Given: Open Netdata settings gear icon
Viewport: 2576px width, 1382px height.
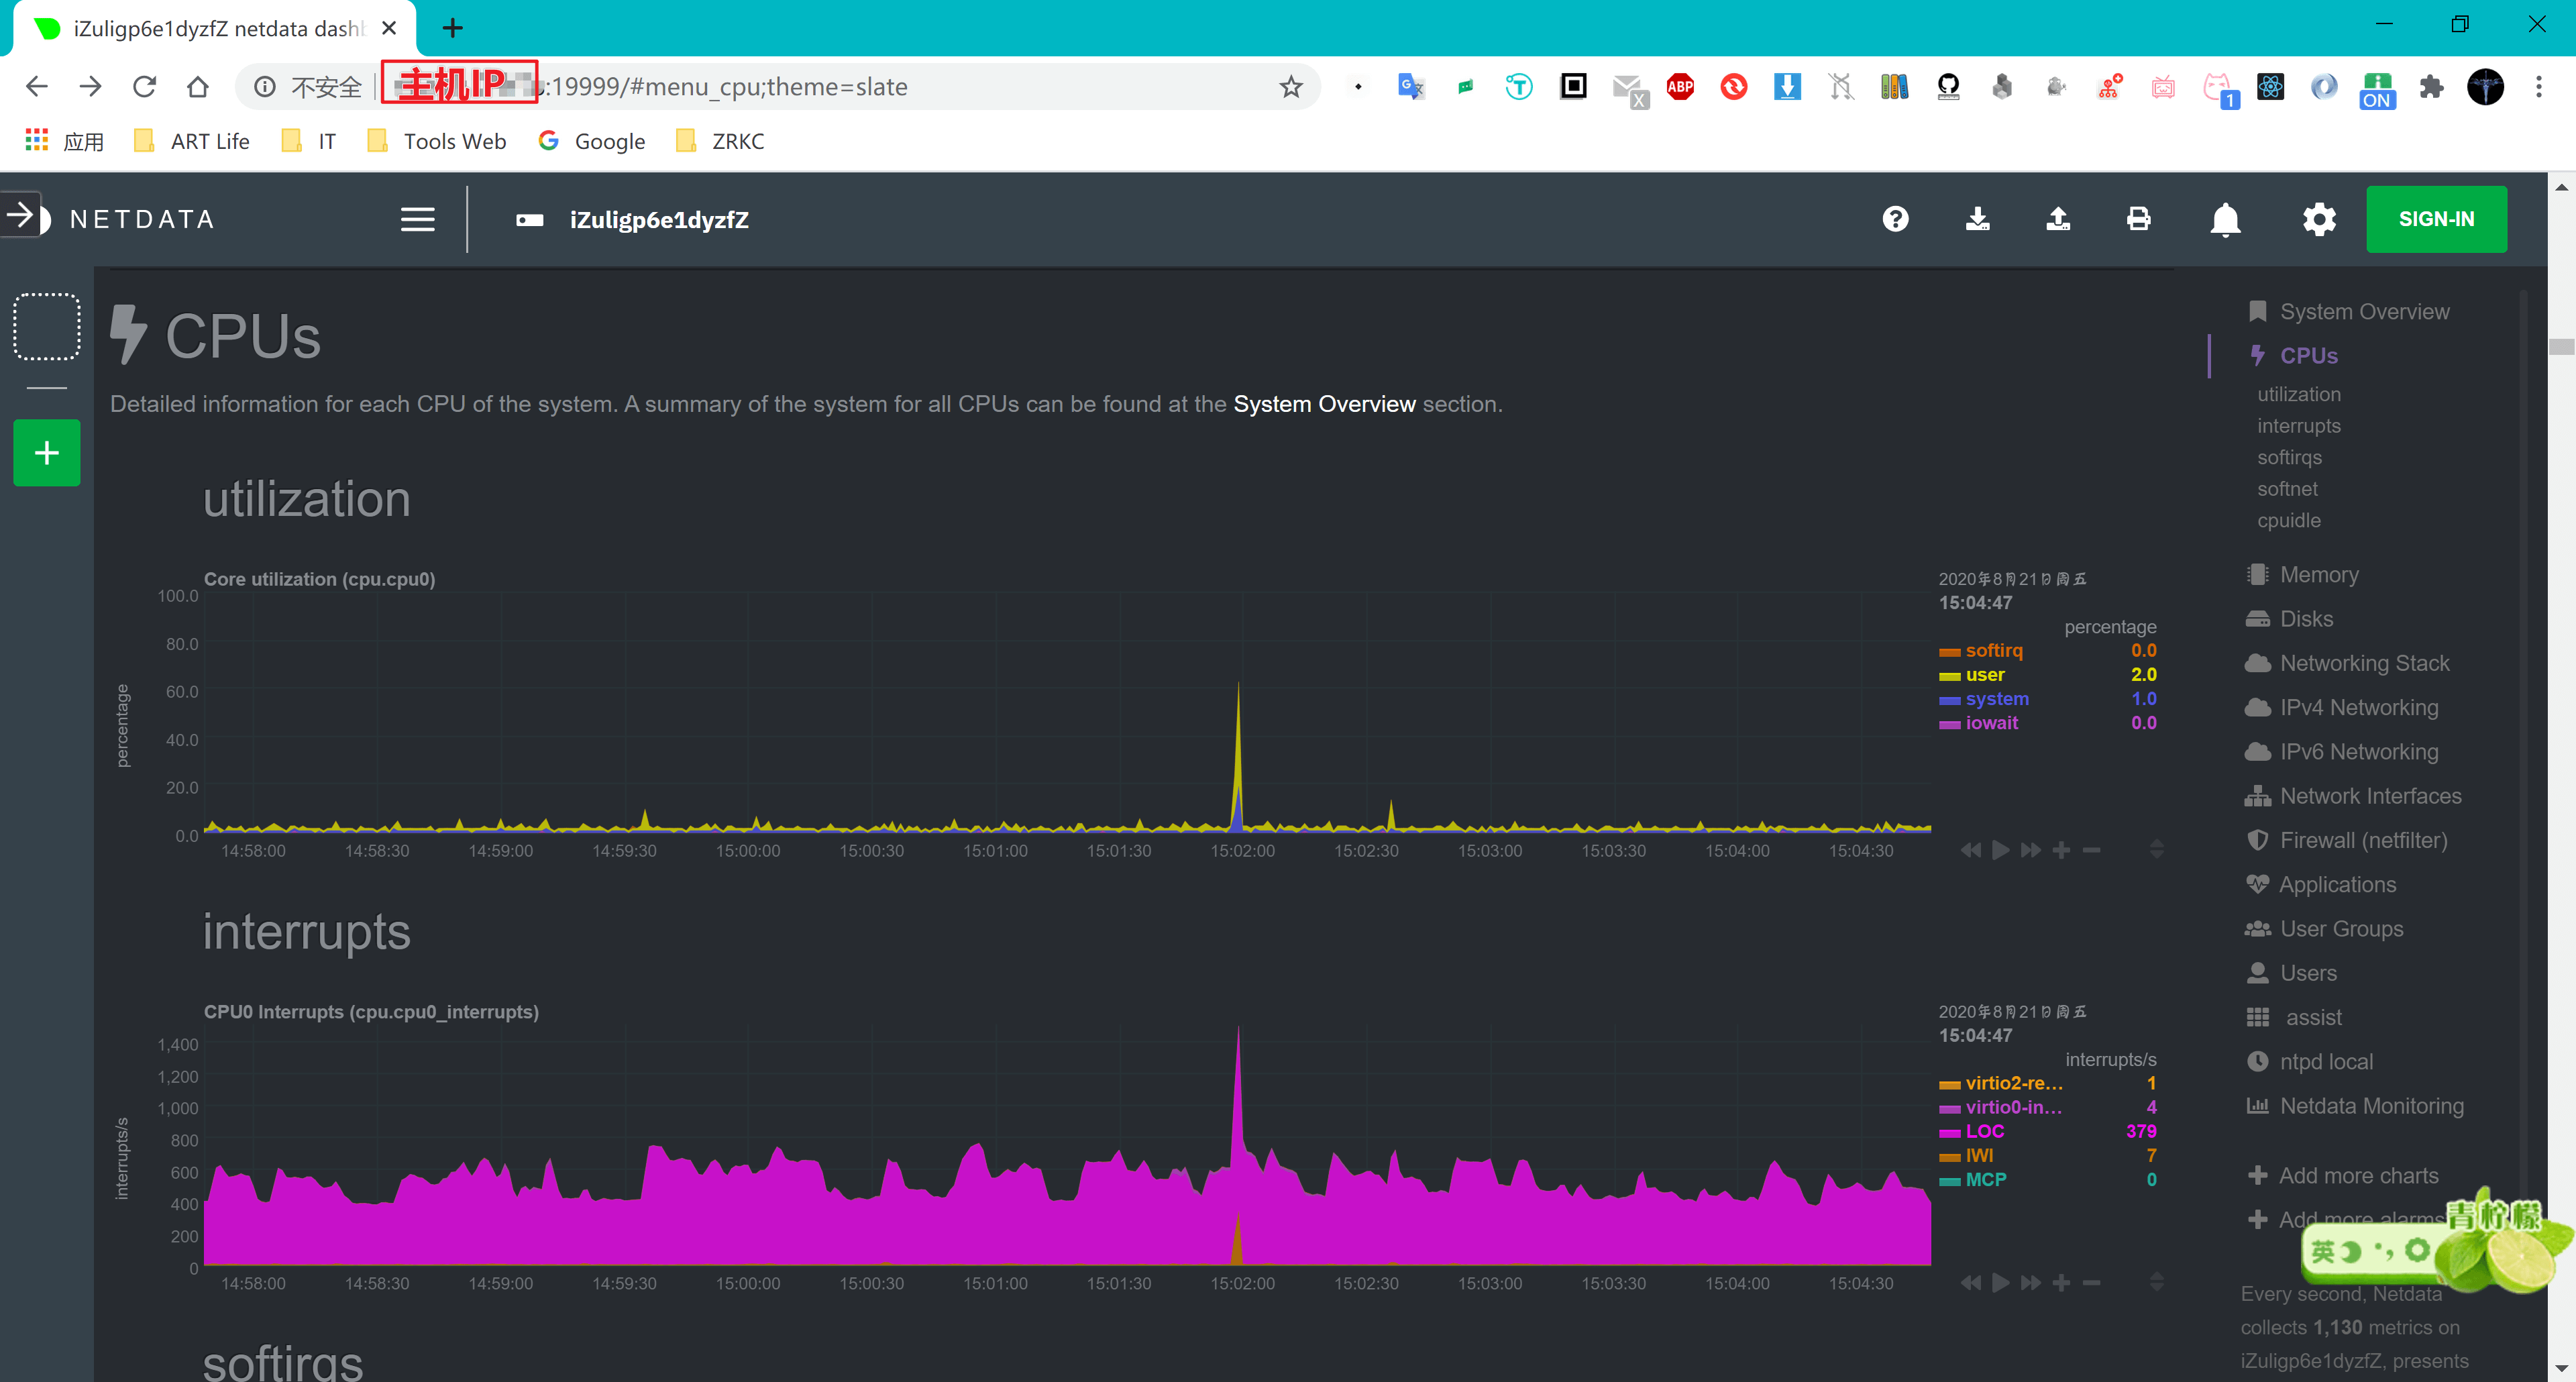Looking at the screenshot, I should pos(2319,219).
